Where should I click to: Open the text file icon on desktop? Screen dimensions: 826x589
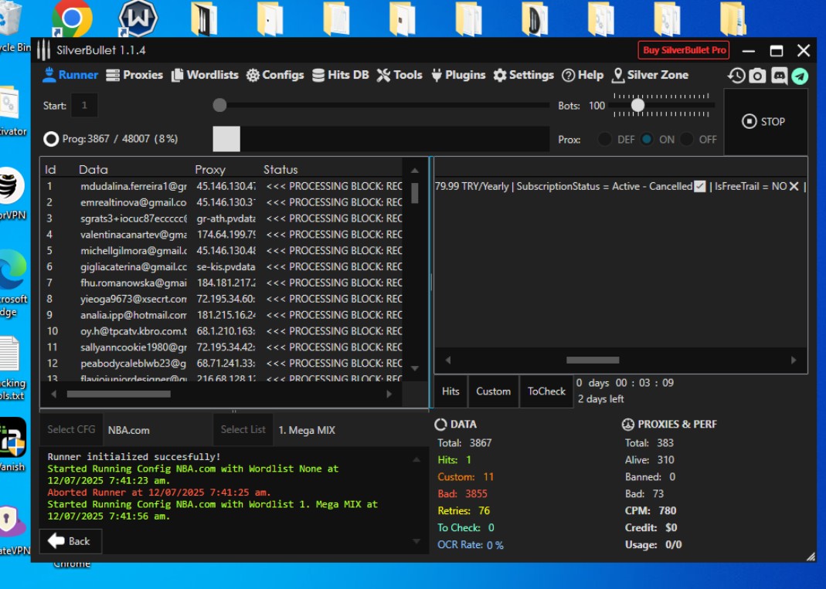click(9, 354)
